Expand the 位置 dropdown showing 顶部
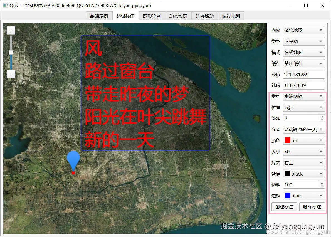331x237 pixels. pyautogui.click(x=303, y=108)
